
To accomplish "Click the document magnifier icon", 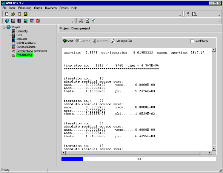I will tap(194, 14).
